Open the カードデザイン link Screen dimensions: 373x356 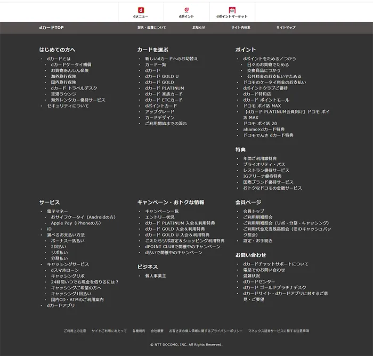click(x=160, y=118)
